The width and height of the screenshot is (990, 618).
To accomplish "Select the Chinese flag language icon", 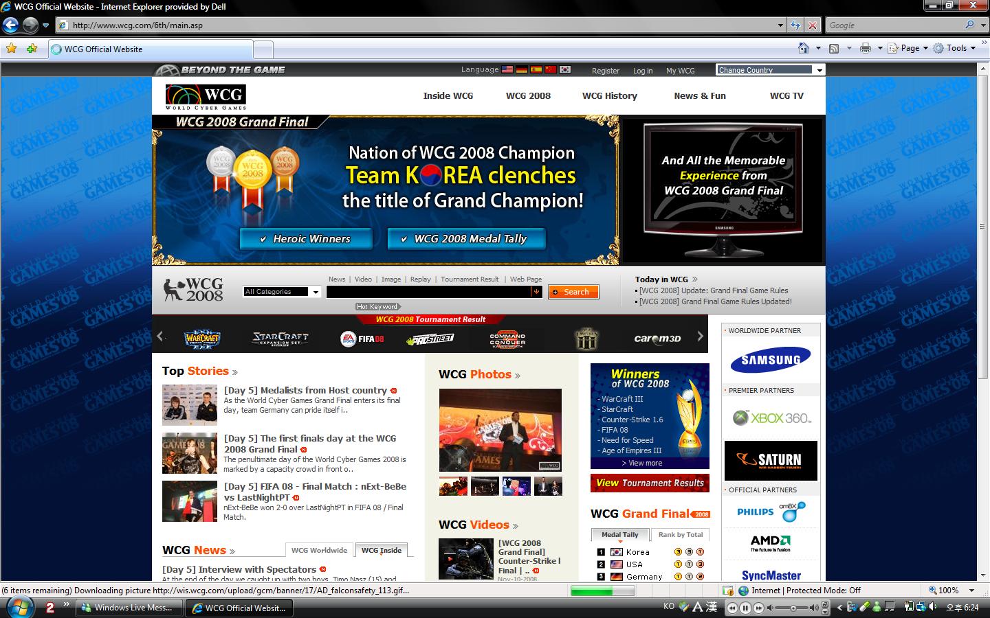I will (x=551, y=69).
